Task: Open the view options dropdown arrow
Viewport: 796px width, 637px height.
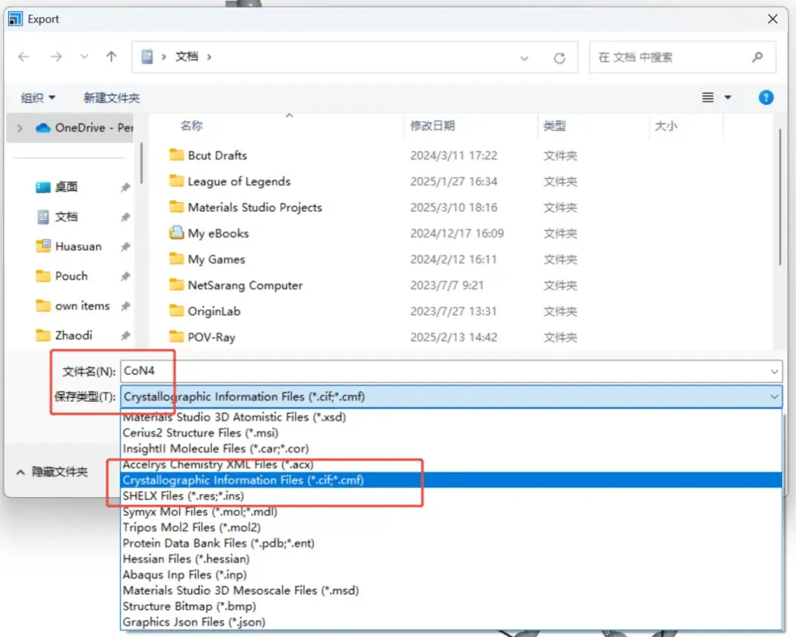Action: click(726, 97)
